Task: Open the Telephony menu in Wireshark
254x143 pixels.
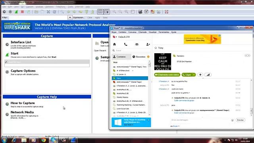Action: (x=61, y=7)
